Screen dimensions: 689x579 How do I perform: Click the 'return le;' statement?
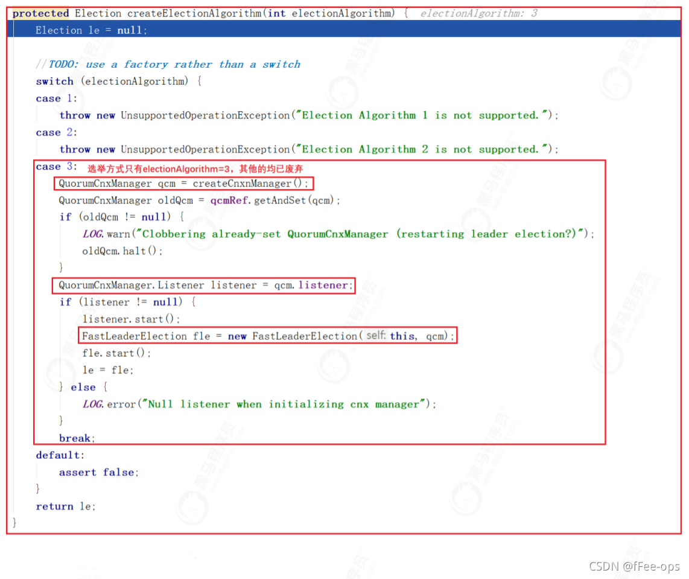tap(66, 507)
